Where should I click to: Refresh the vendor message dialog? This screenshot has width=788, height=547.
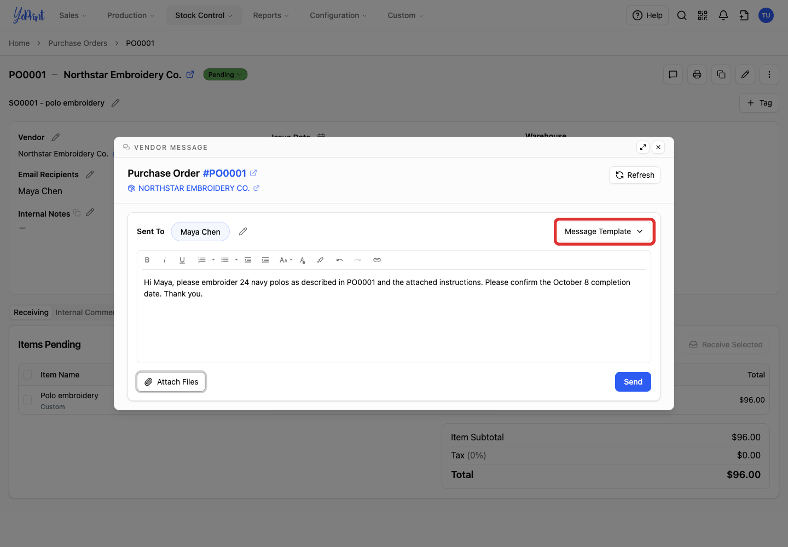point(635,175)
